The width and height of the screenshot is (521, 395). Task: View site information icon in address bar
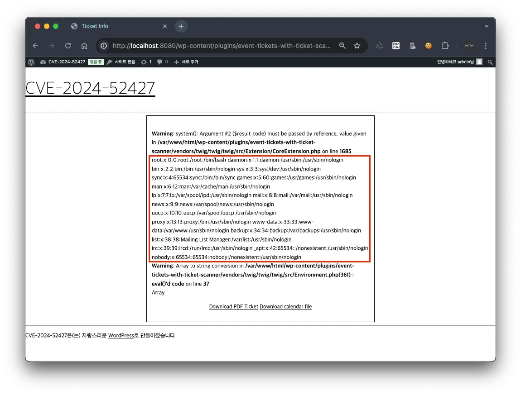click(x=104, y=46)
